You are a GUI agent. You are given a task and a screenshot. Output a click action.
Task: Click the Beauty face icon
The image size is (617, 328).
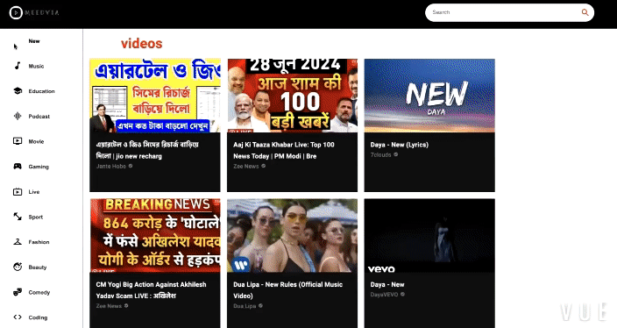(18, 267)
